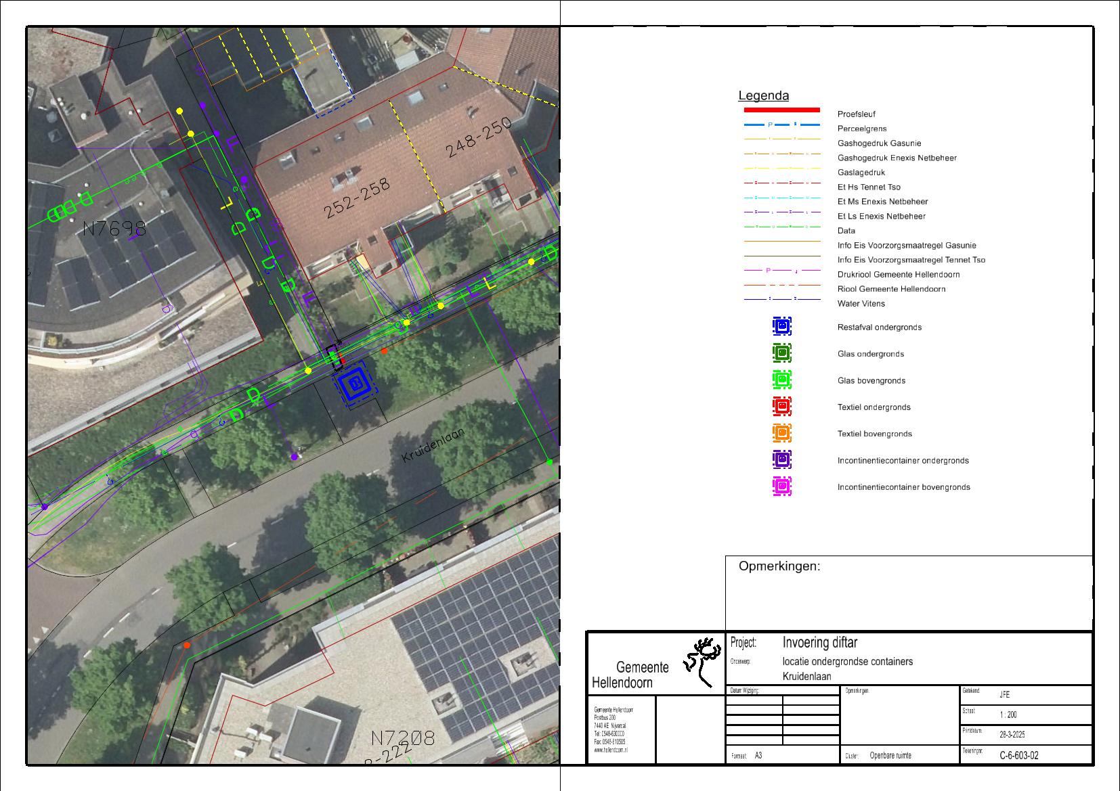Click the red Textiel ondergronds legend icon
Viewport: 1120px width, 791px height.
pyautogui.click(x=782, y=407)
